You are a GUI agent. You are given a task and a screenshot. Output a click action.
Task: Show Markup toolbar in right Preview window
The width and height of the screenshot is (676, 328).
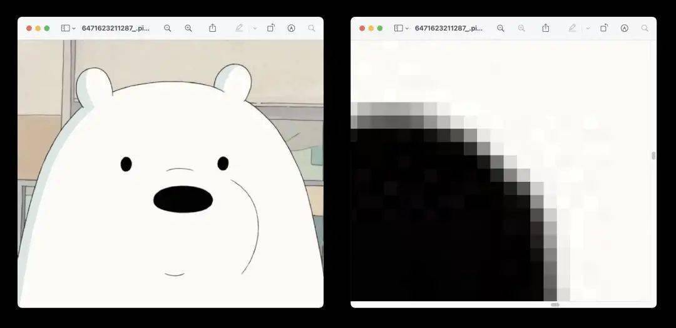point(625,28)
